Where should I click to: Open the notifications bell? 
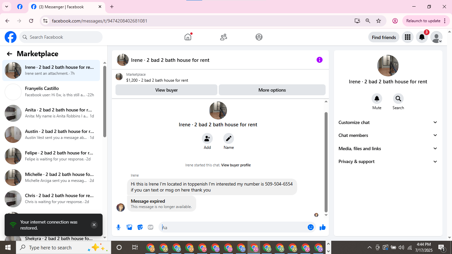point(422,37)
